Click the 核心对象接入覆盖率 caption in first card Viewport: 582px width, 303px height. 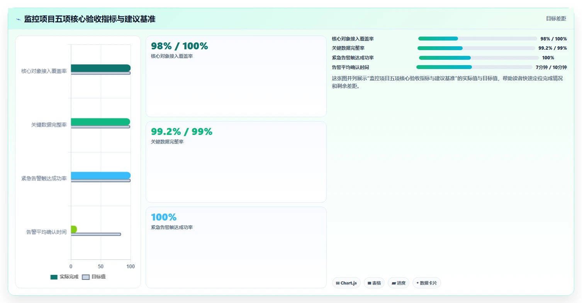pyautogui.click(x=172, y=56)
